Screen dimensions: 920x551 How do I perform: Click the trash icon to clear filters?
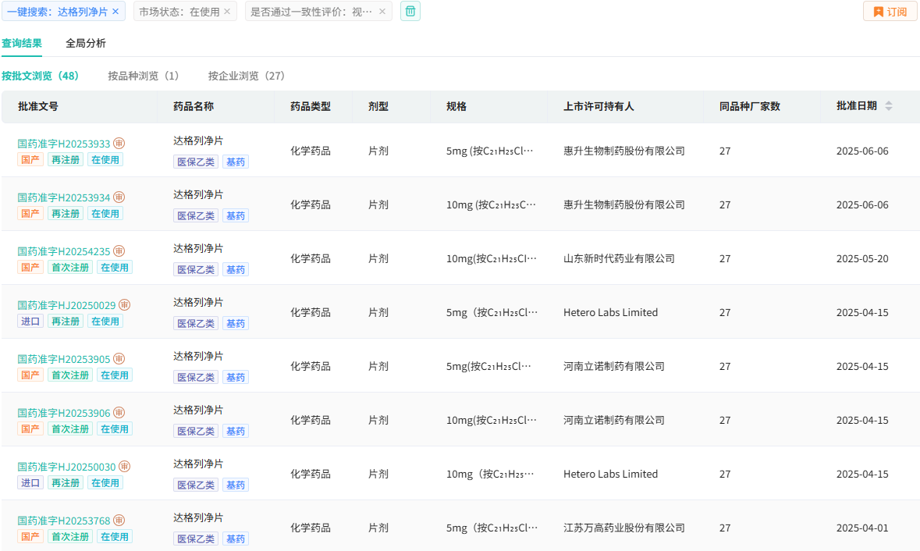pos(410,11)
